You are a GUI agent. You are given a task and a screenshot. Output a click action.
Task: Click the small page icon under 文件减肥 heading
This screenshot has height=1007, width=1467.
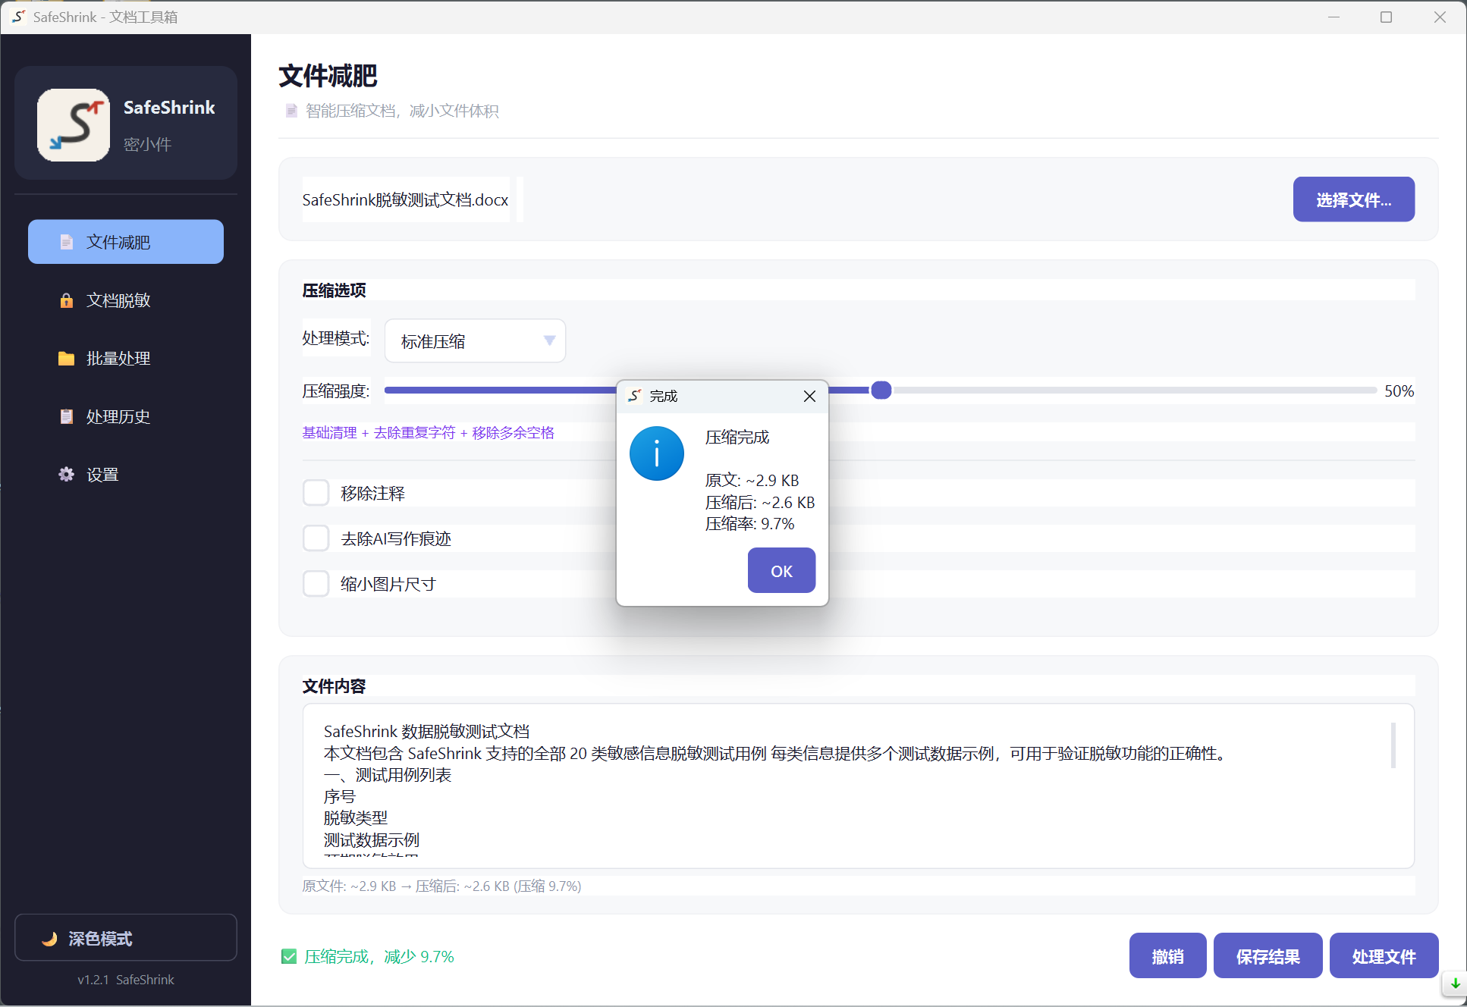point(291,111)
